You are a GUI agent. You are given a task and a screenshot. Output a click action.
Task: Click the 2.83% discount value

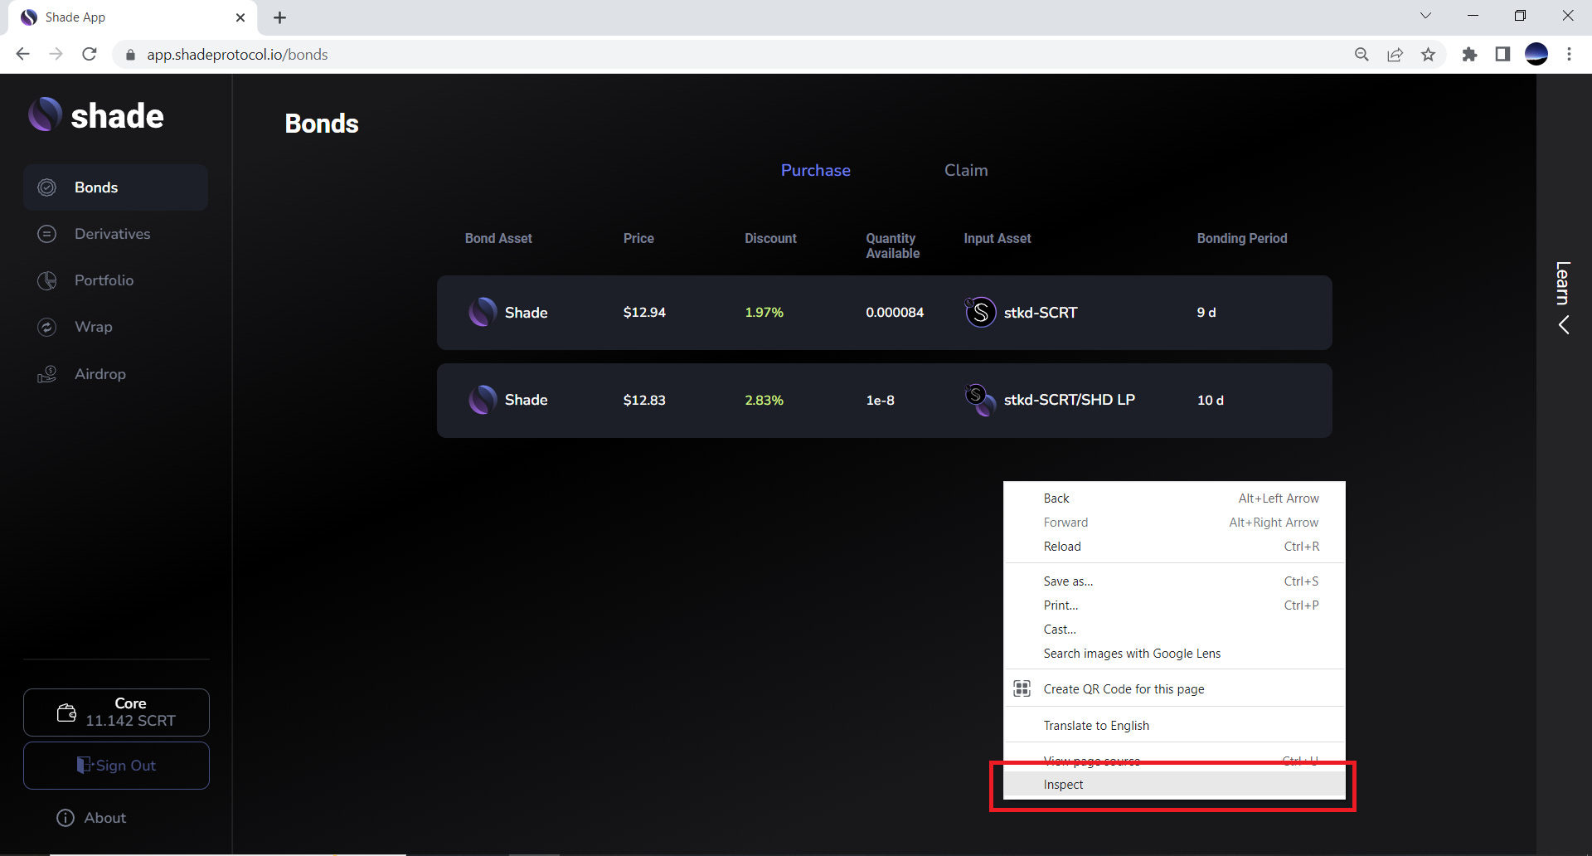pyautogui.click(x=764, y=401)
